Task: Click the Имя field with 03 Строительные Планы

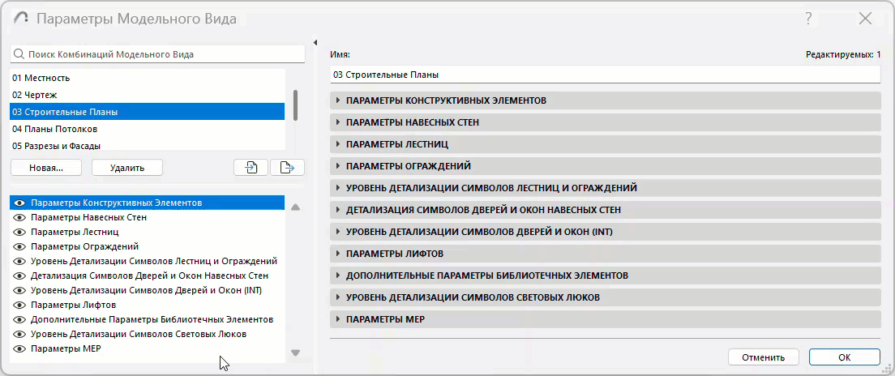Action: tap(606, 75)
